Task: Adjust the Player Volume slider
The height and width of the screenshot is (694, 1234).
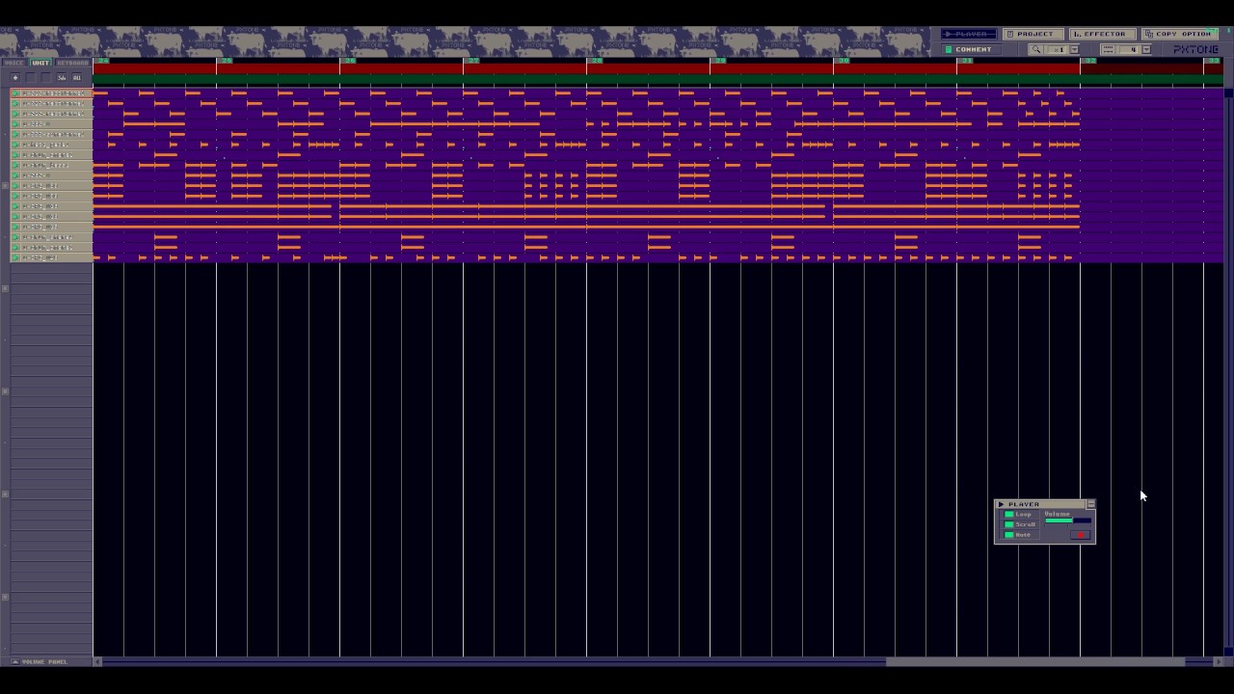Action: point(1068,520)
